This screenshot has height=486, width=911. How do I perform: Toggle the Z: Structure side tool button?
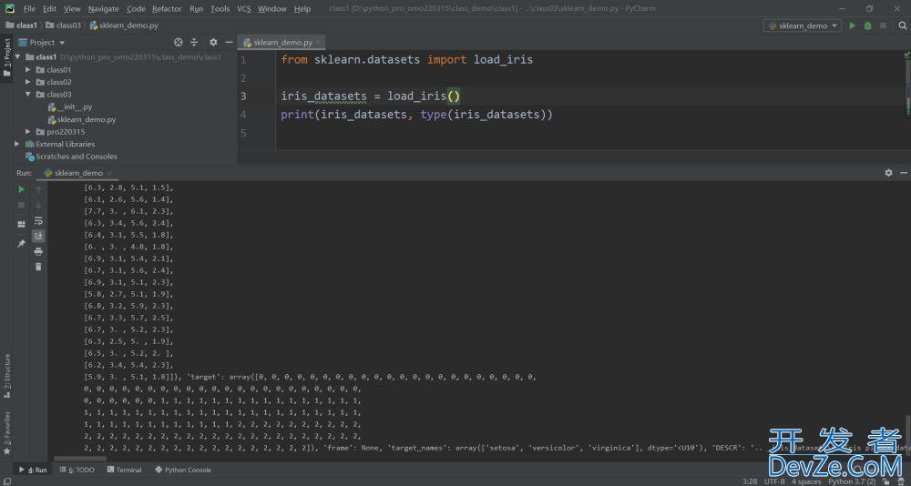click(x=7, y=376)
